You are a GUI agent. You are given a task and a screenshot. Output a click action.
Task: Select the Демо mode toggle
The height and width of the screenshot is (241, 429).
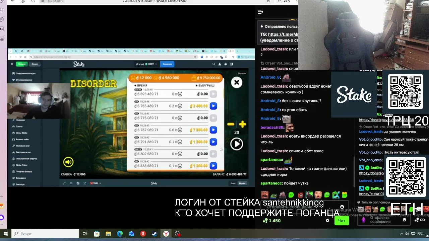(233, 183)
